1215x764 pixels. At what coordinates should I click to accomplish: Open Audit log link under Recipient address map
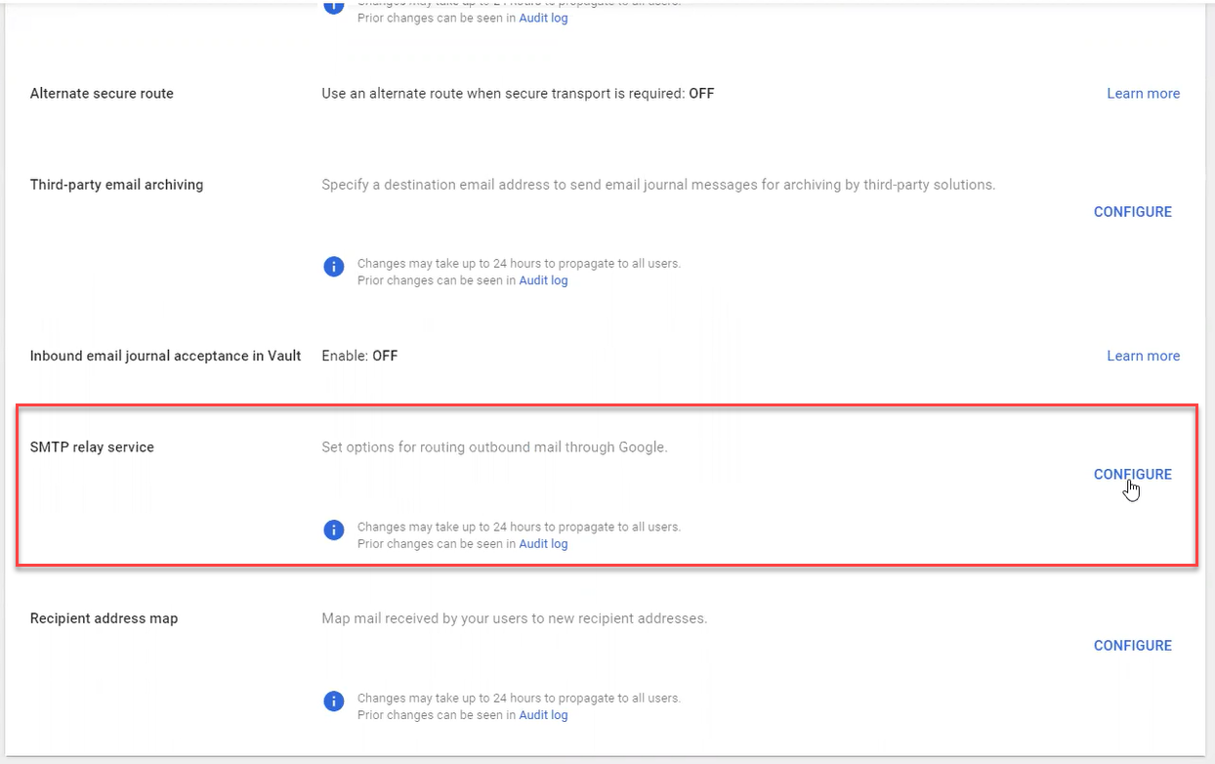(543, 715)
